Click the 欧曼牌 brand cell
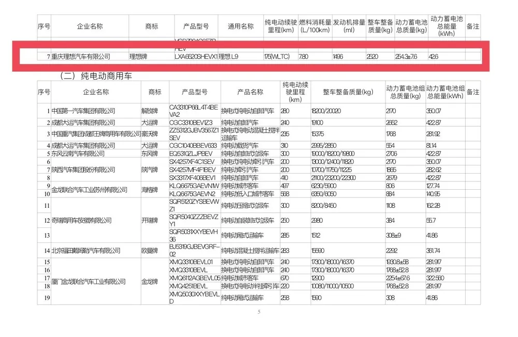 [150, 251]
